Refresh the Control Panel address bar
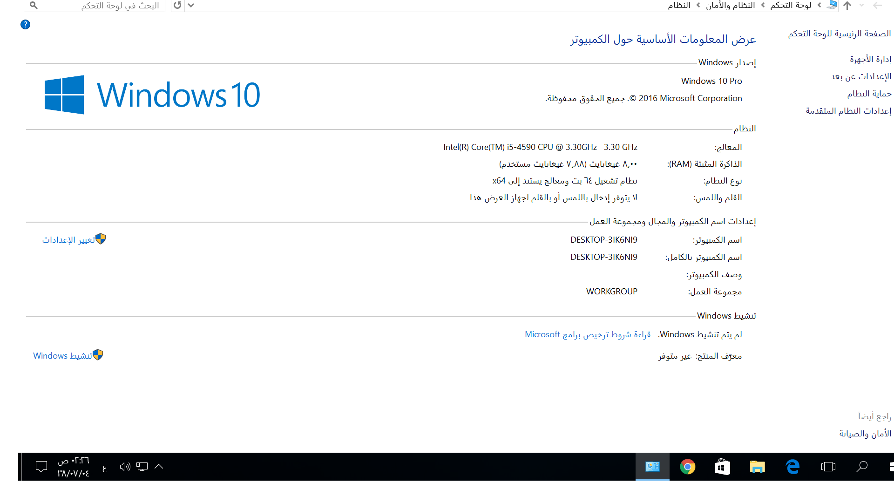This screenshot has height=503, width=894. (177, 6)
